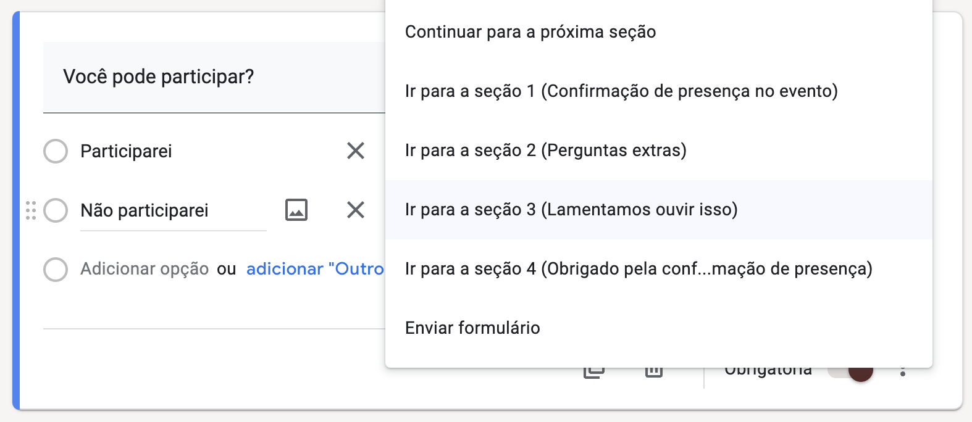The width and height of the screenshot is (972, 422).
Task: Pick "Ir para a seção 2 (Perguntas extras)"
Action: click(x=546, y=151)
